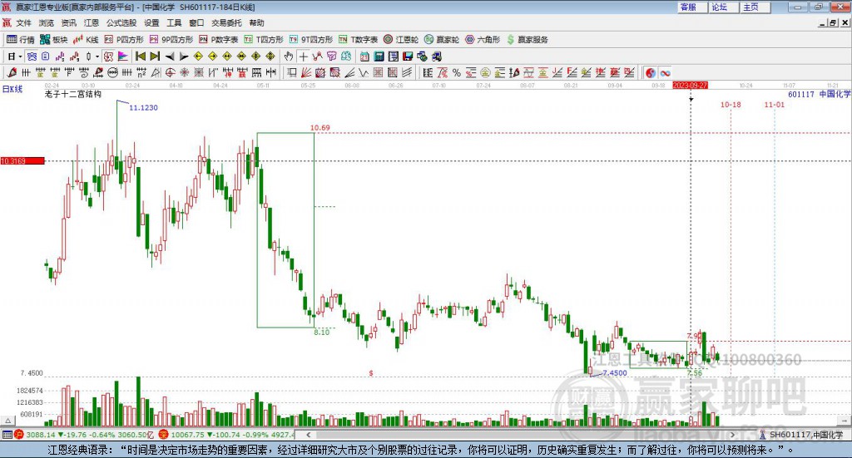
Task: Open the 行情 quotes toolbar button
Action: [x=20, y=40]
